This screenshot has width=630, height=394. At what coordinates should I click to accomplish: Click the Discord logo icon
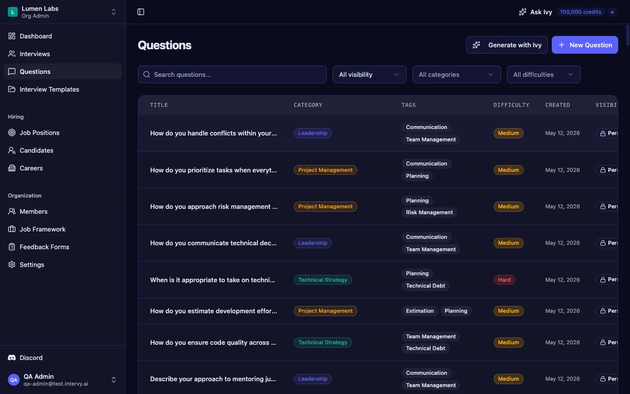(12, 358)
